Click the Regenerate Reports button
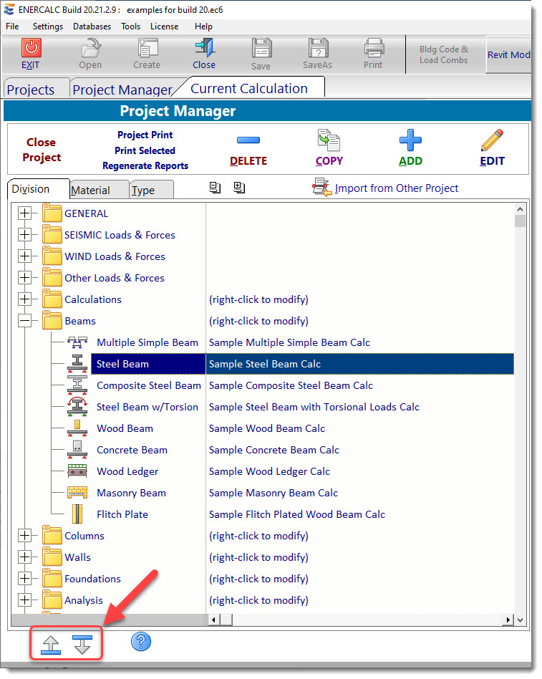This screenshot has width=542, height=679. 145,166
